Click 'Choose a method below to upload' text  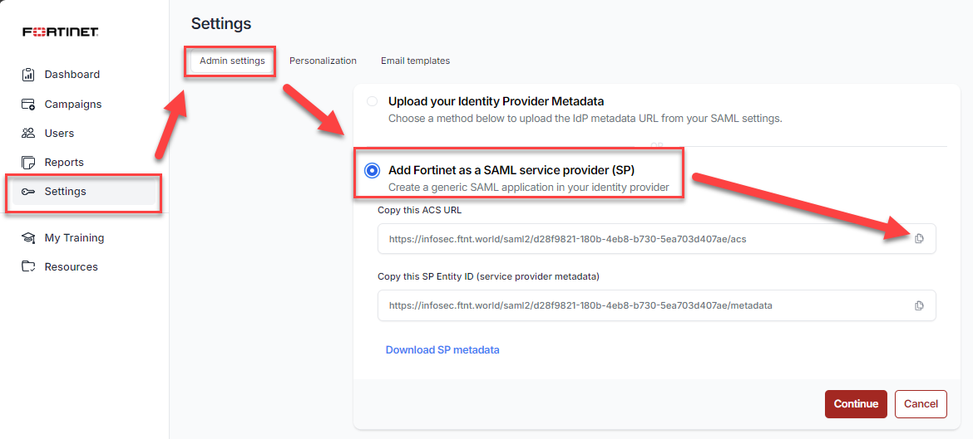(x=585, y=119)
